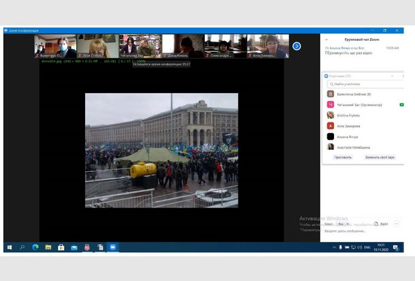Image resolution: width=415 pixels, height=281 pixels.
Task: Open File Explorer from taskbar
Action: click(48, 247)
